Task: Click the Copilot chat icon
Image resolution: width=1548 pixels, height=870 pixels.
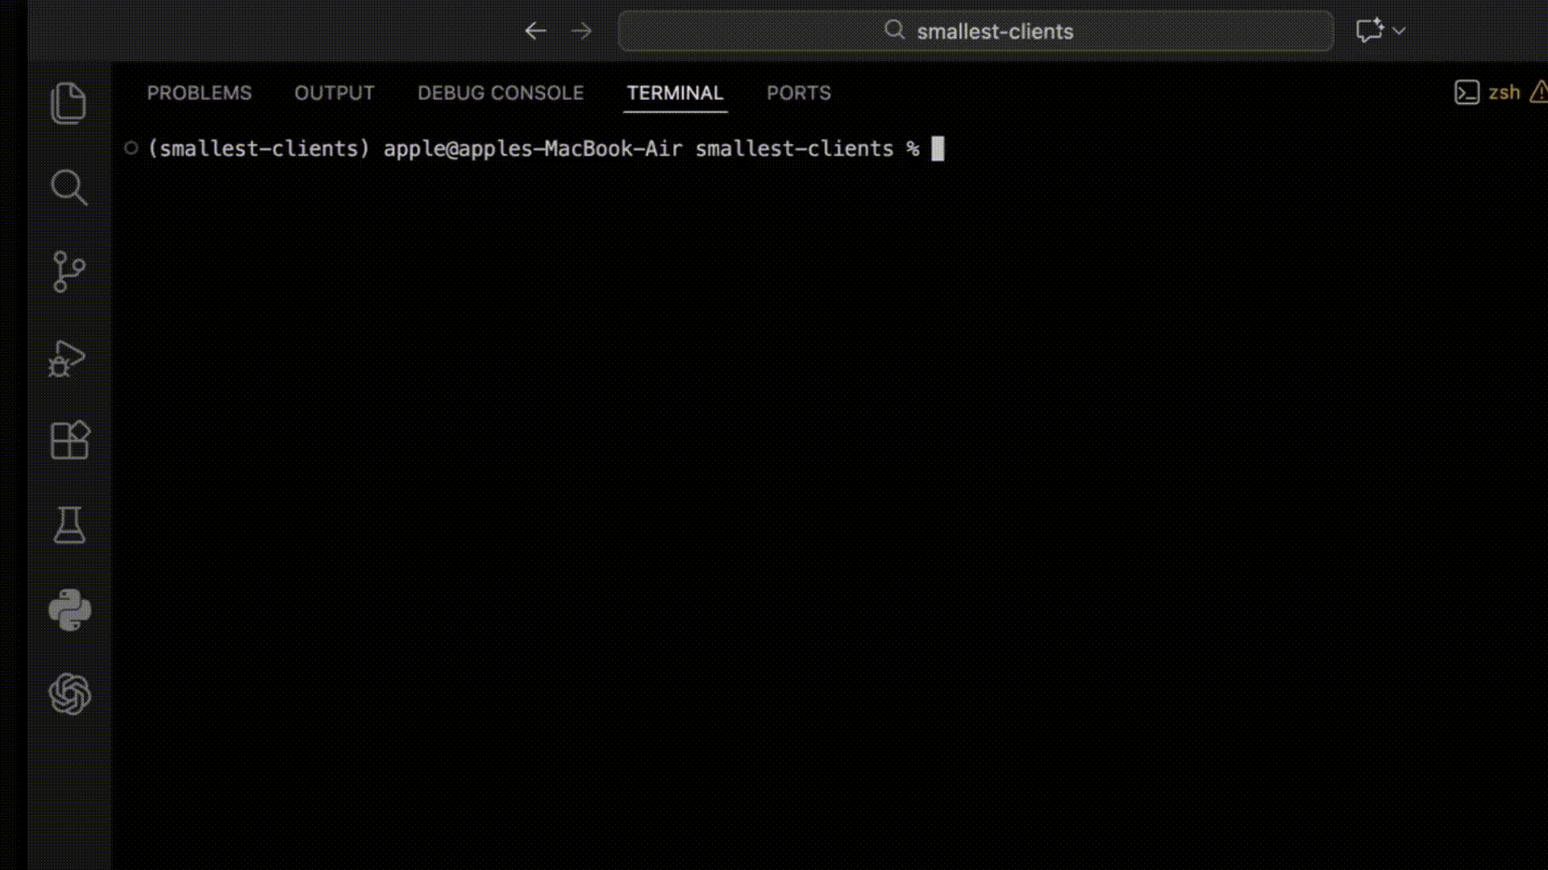Action: tap(1369, 31)
